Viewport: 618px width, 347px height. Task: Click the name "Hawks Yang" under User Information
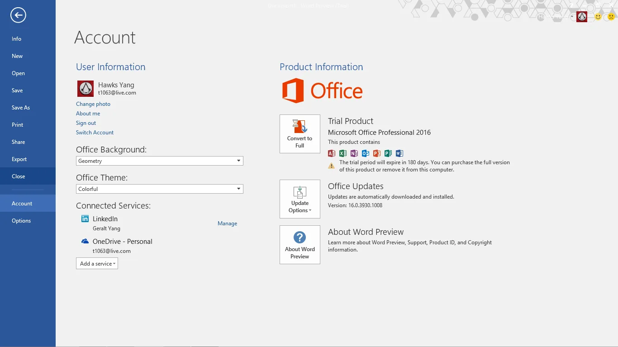[x=116, y=85]
